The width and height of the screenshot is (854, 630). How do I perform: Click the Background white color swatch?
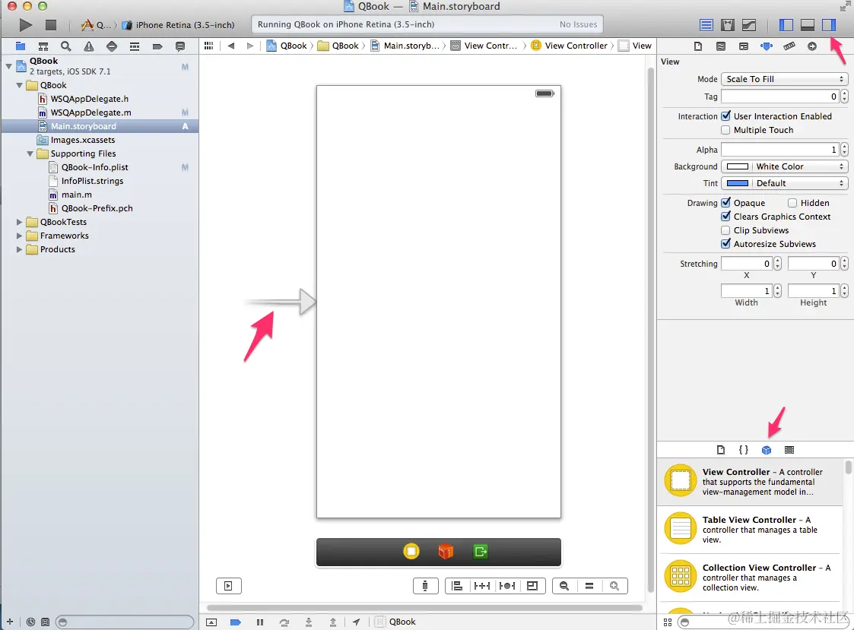(738, 166)
